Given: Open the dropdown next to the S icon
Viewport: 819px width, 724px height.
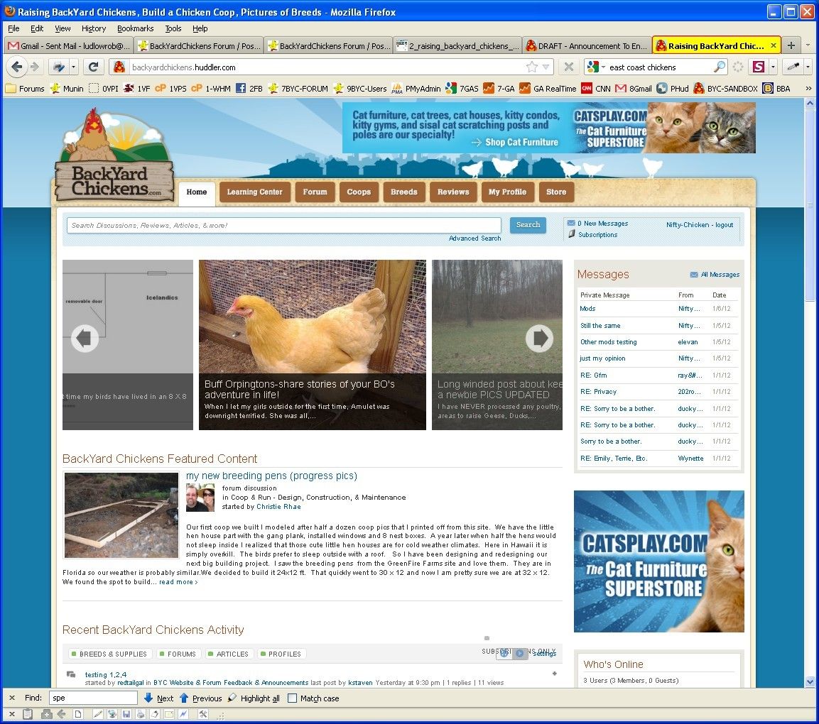Looking at the screenshot, I should point(773,67).
